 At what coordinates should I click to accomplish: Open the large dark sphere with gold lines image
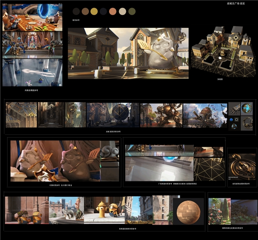click(113, 115)
